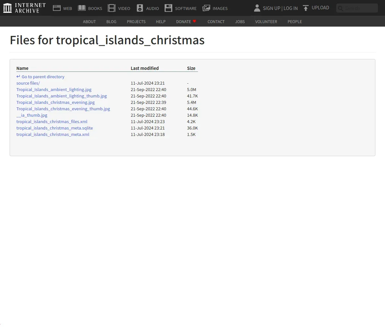Click the 21-Sep-2022 22:39 date
The width and height of the screenshot is (385, 327).
[x=149, y=102]
